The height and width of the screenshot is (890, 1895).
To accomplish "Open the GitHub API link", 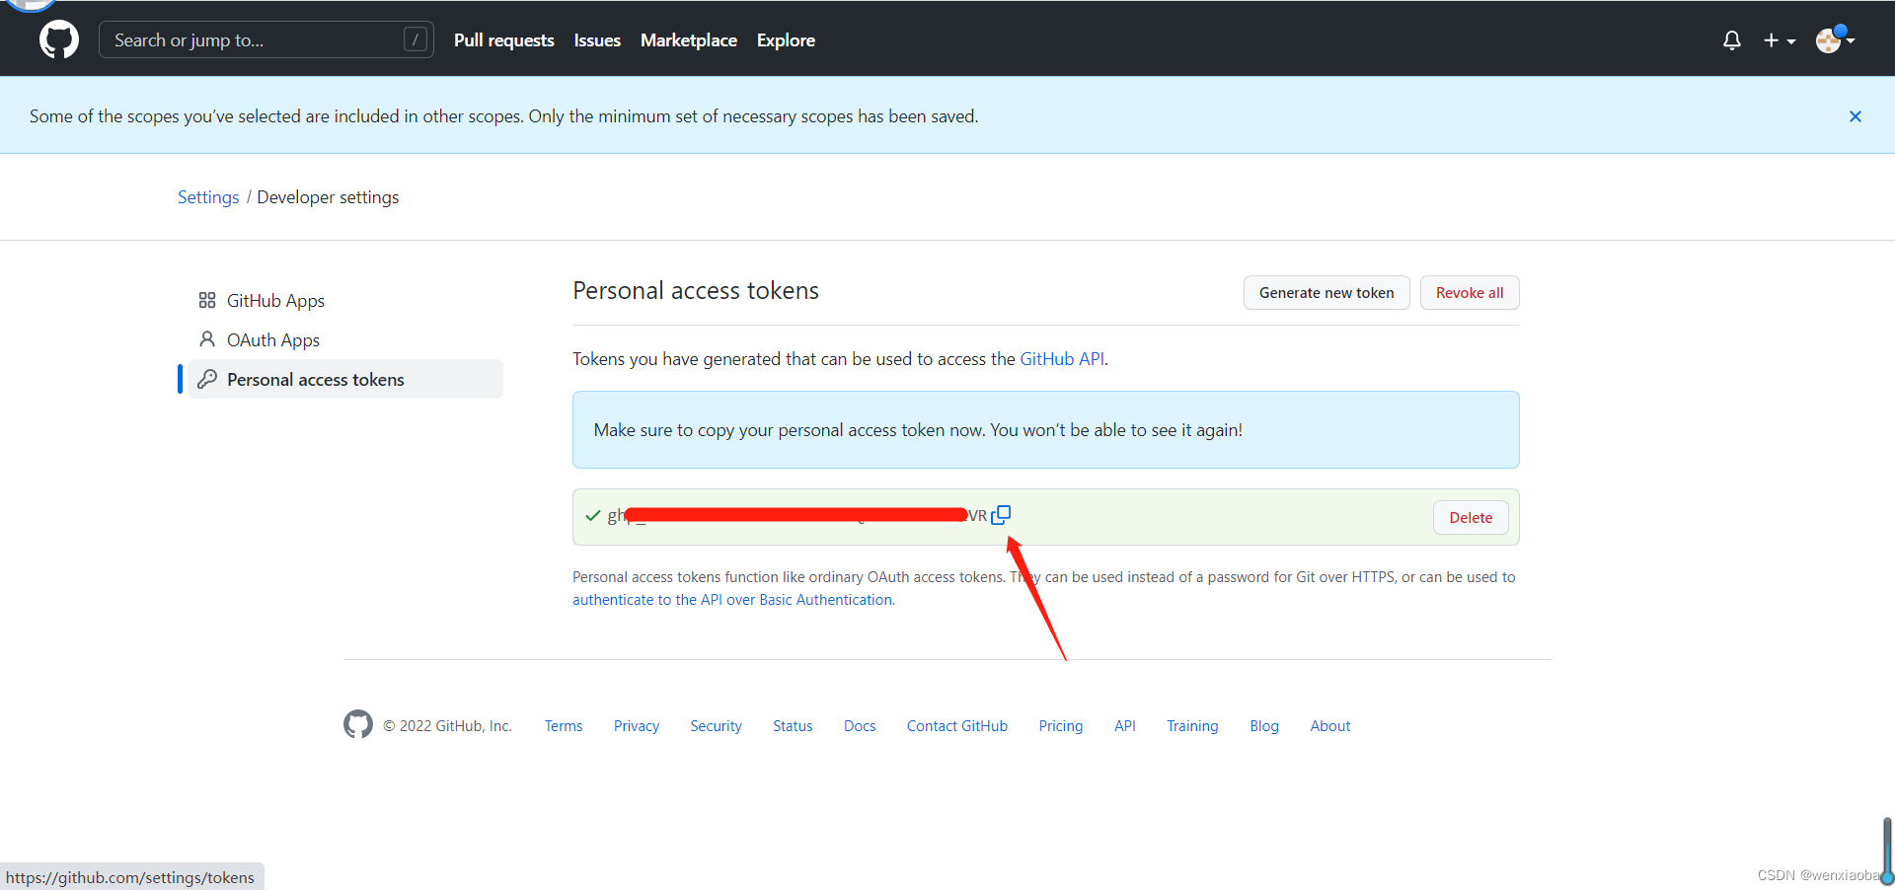I will [1062, 359].
